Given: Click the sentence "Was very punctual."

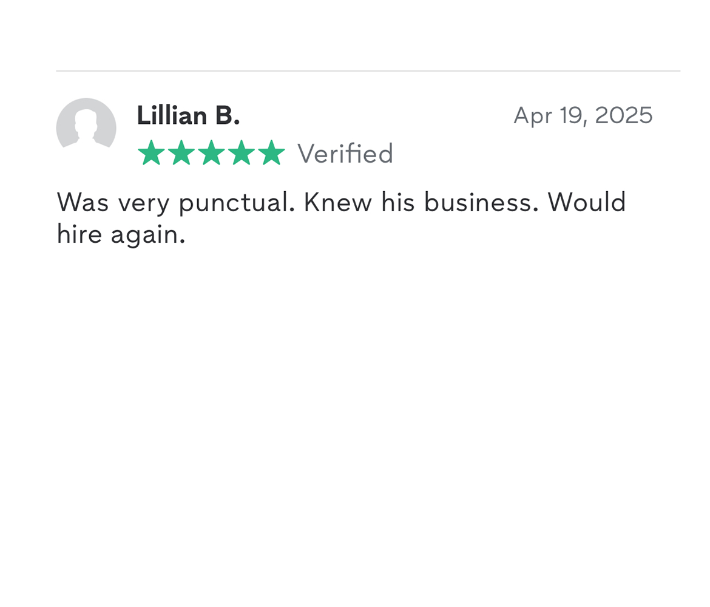Looking at the screenshot, I should point(175,202).
